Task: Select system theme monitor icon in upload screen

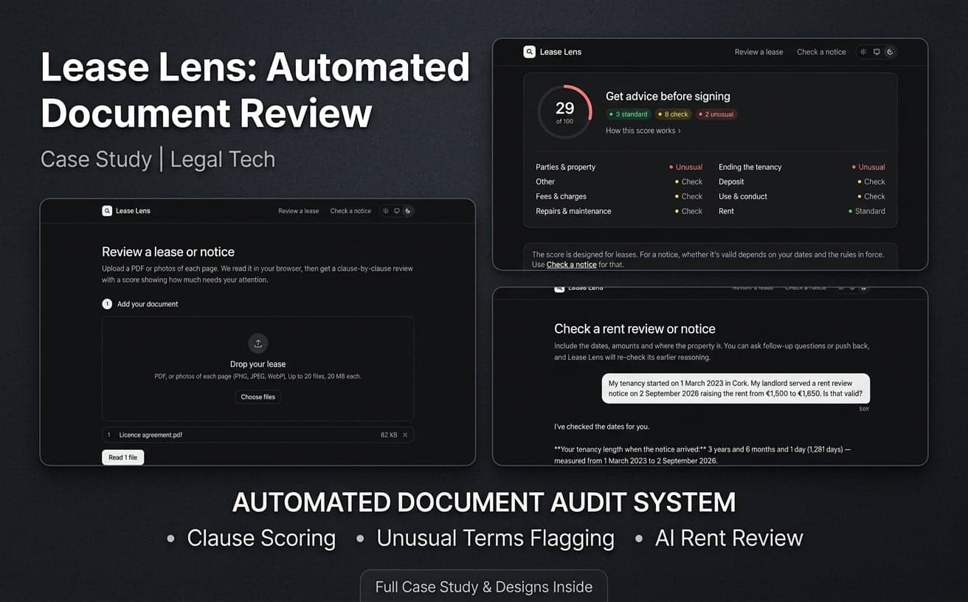Action: pyautogui.click(x=396, y=211)
